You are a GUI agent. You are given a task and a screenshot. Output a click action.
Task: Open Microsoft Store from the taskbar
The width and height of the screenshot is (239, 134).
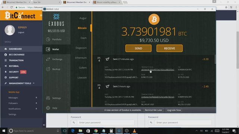pyautogui.click(x=88, y=131)
